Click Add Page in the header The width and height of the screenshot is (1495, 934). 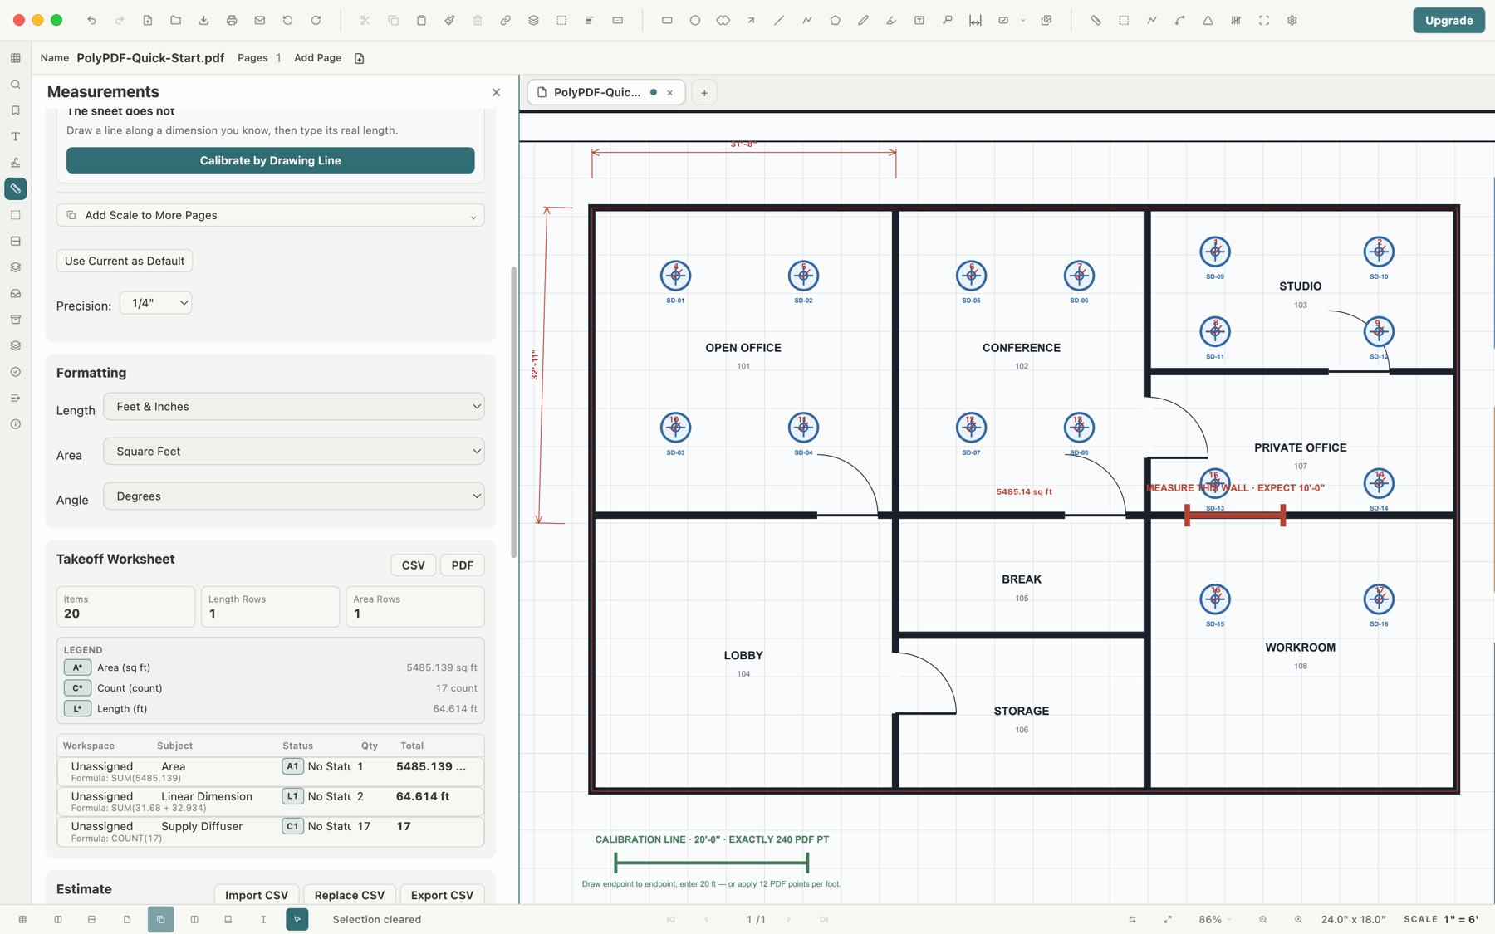point(318,58)
